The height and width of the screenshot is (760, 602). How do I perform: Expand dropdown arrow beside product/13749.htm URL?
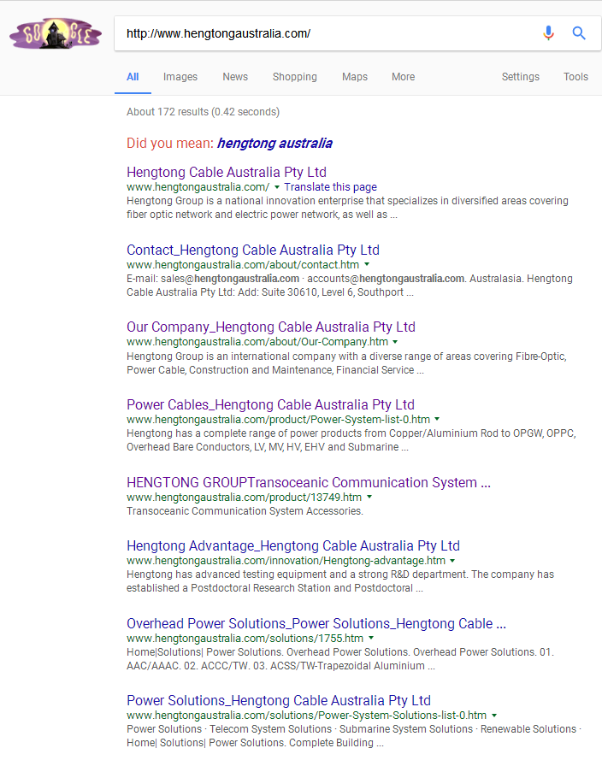tap(369, 497)
